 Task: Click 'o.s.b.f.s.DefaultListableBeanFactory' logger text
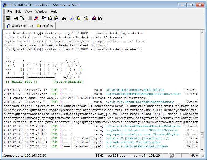click(140, 102)
